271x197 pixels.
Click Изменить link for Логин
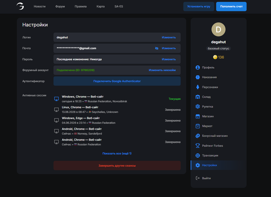169,38
